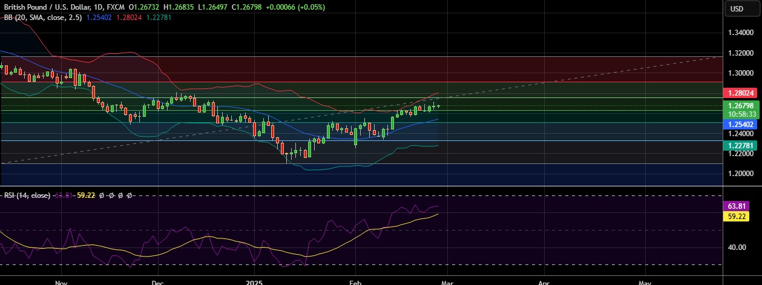The height and width of the screenshot is (285, 762).
Task: Click the 1.24000 price scale level
Action: pyautogui.click(x=741, y=134)
